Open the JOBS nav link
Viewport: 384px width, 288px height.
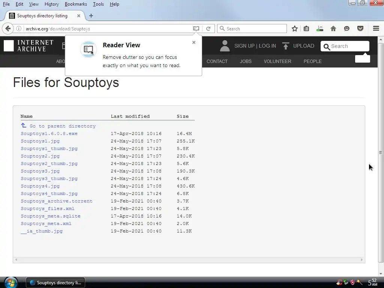pos(246,61)
